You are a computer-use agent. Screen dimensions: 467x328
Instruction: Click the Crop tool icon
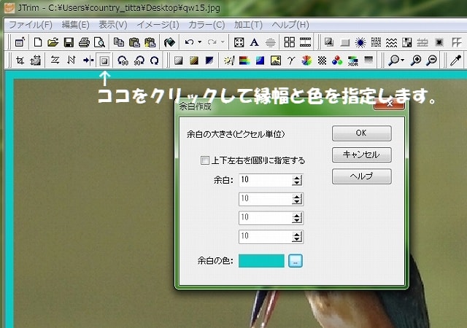pyautogui.click(x=20, y=60)
